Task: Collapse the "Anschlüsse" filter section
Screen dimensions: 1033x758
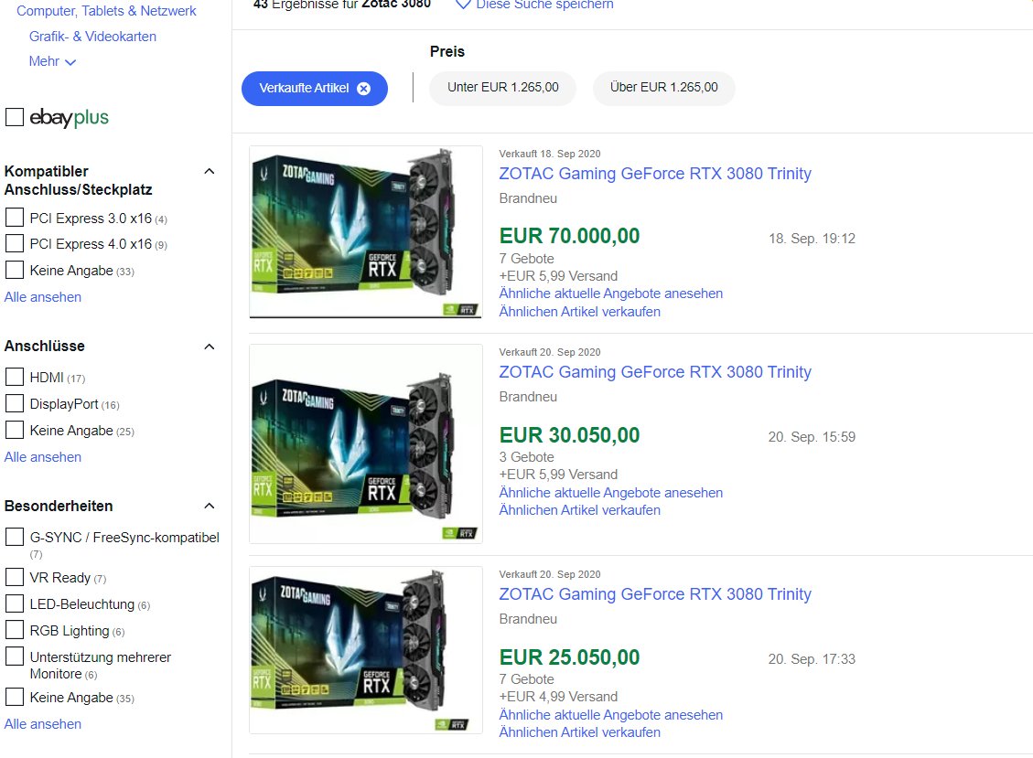Action: click(210, 346)
